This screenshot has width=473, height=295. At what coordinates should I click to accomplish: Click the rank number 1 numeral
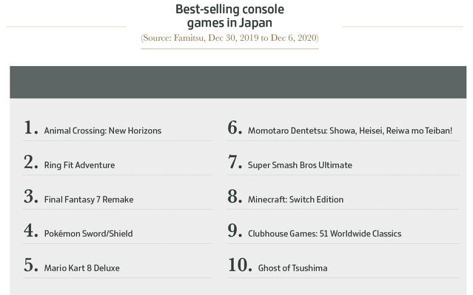pos(31,127)
